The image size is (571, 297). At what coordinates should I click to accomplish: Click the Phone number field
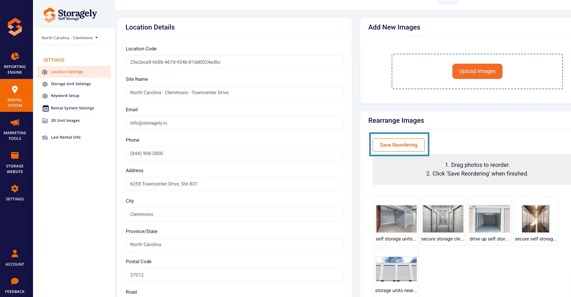click(x=234, y=153)
